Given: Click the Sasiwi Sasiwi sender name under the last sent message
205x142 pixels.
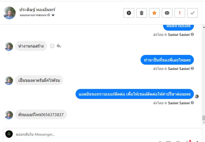Looking at the screenshot, I should pyautogui.click(x=179, y=103).
